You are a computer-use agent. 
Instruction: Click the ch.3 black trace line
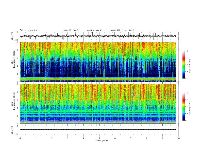point(98,130)
